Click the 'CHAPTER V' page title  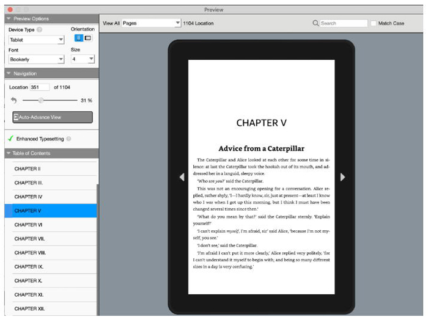(x=261, y=123)
